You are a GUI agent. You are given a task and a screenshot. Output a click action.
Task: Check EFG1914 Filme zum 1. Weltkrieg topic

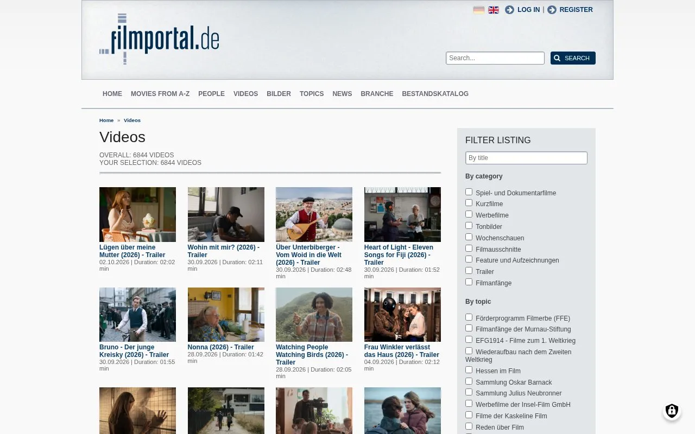coord(469,340)
